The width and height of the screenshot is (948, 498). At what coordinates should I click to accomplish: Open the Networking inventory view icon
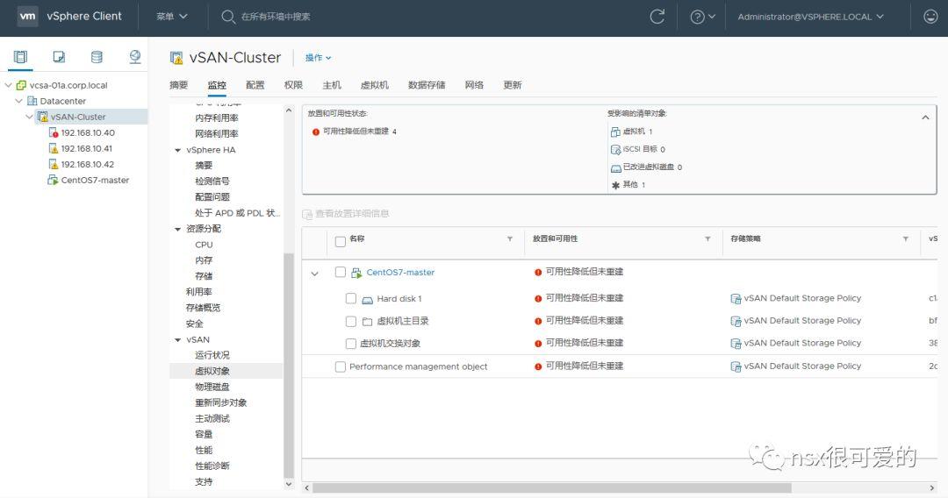(x=135, y=57)
